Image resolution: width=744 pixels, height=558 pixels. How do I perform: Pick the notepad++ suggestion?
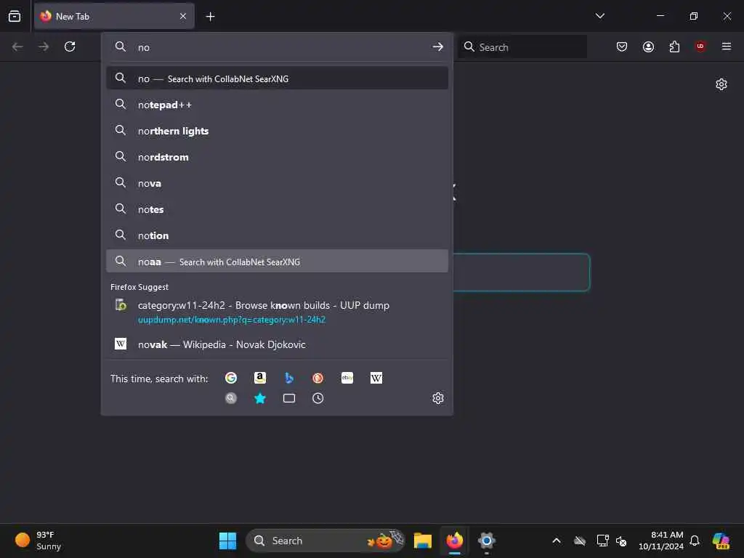click(277, 105)
